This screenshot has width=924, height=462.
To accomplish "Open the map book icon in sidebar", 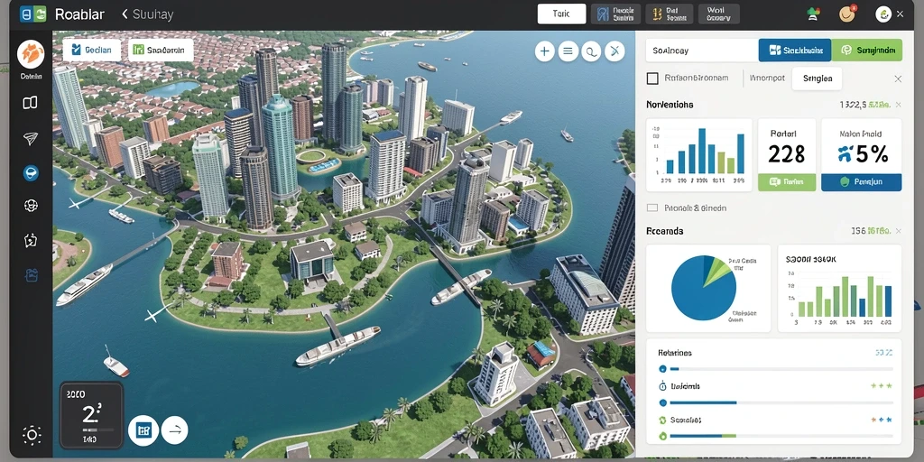I will 30,103.
